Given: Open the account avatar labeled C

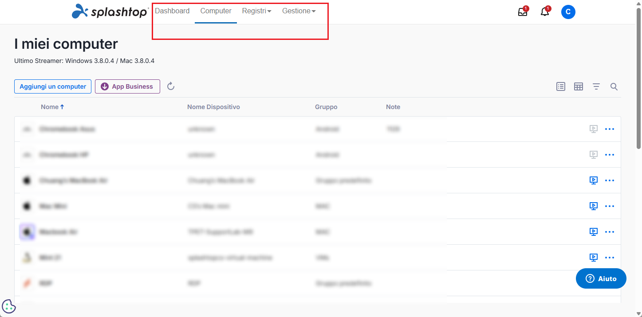Looking at the screenshot, I should point(568,12).
